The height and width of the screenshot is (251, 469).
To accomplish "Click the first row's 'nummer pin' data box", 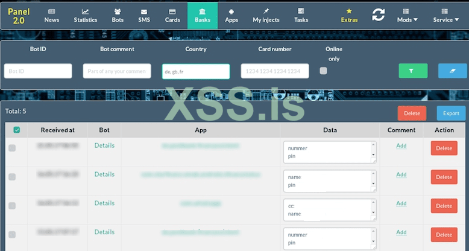I will 330,152.
